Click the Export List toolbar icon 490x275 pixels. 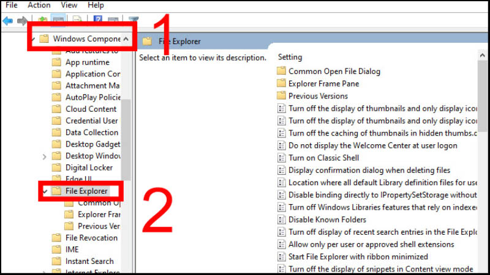point(77,20)
